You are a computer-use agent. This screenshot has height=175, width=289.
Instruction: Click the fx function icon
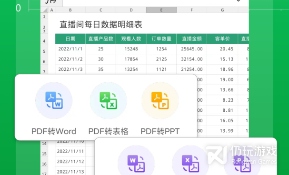tap(51, 2)
